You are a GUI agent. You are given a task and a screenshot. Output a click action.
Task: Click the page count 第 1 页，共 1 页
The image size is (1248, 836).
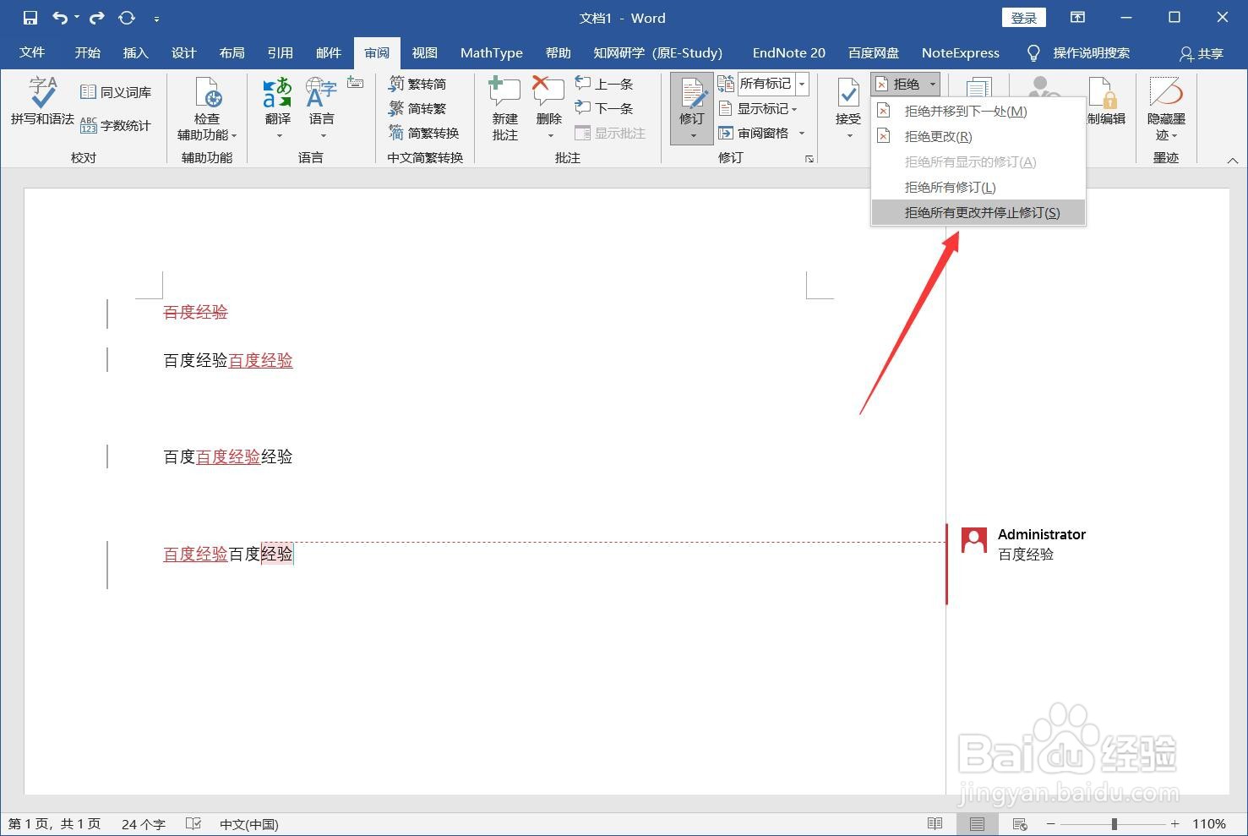(54, 824)
